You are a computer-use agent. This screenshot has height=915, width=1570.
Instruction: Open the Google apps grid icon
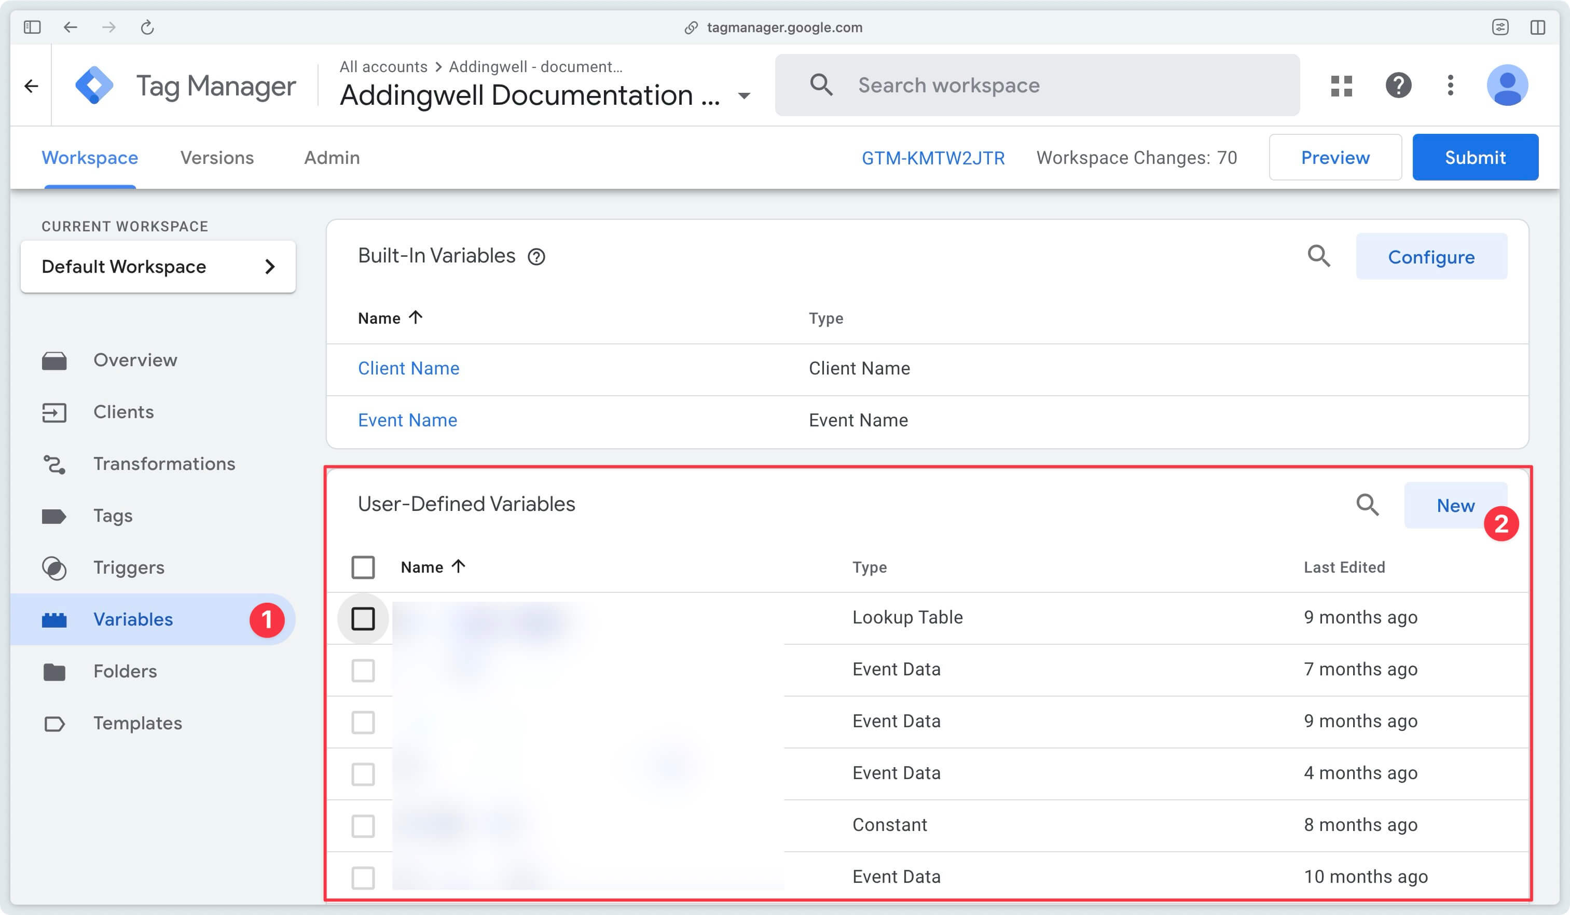(x=1341, y=86)
